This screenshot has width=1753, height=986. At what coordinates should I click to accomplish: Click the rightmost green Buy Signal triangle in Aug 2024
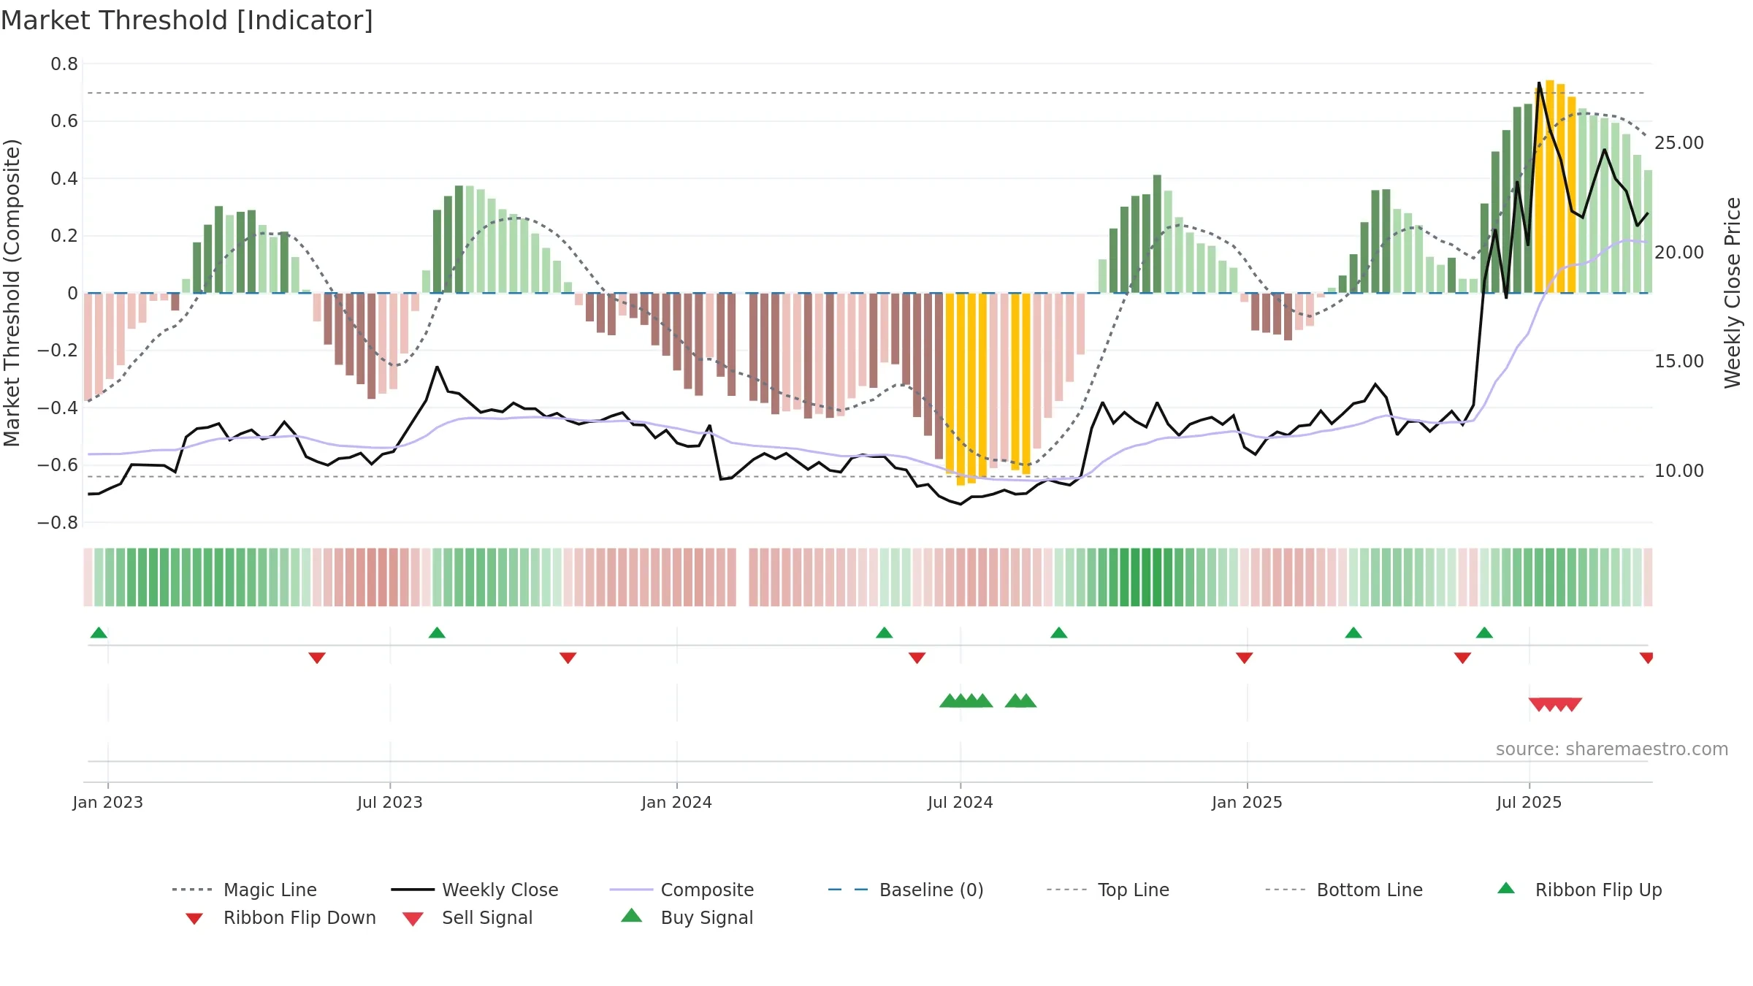point(1027,700)
